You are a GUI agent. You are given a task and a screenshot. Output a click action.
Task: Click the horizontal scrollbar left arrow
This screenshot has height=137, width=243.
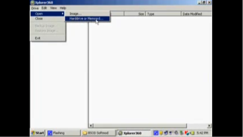pos(91,126)
